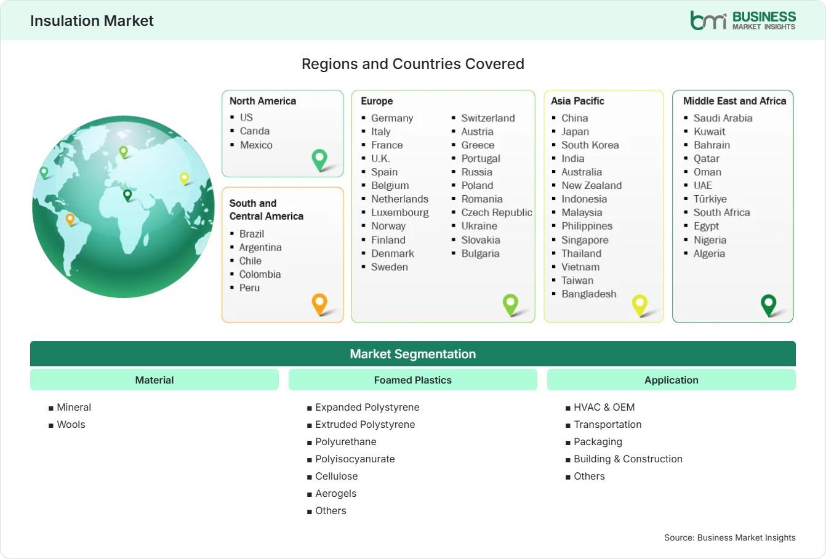Click Wools under Material

pos(71,425)
